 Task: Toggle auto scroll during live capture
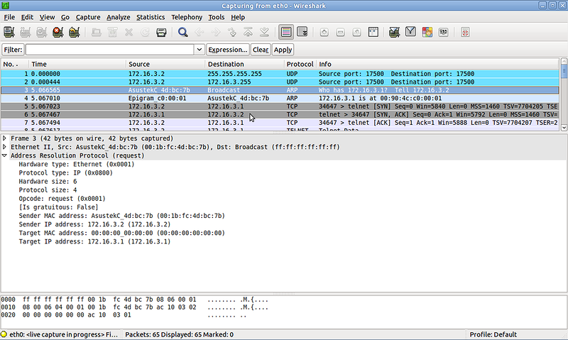302,32
